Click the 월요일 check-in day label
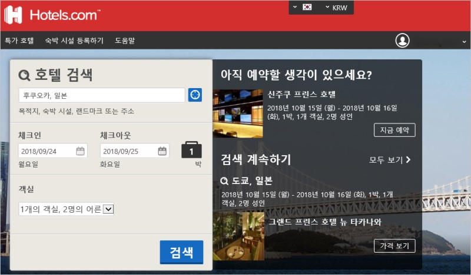Screen dimensions: 471x275 28,164
